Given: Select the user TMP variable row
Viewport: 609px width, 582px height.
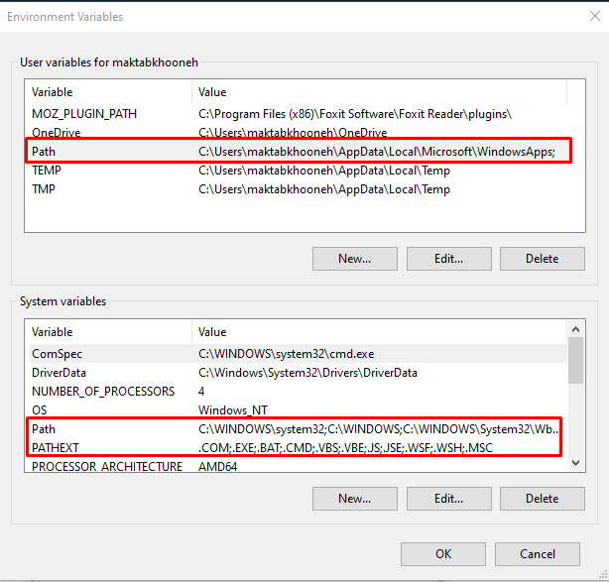Looking at the screenshot, I should 44,189.
